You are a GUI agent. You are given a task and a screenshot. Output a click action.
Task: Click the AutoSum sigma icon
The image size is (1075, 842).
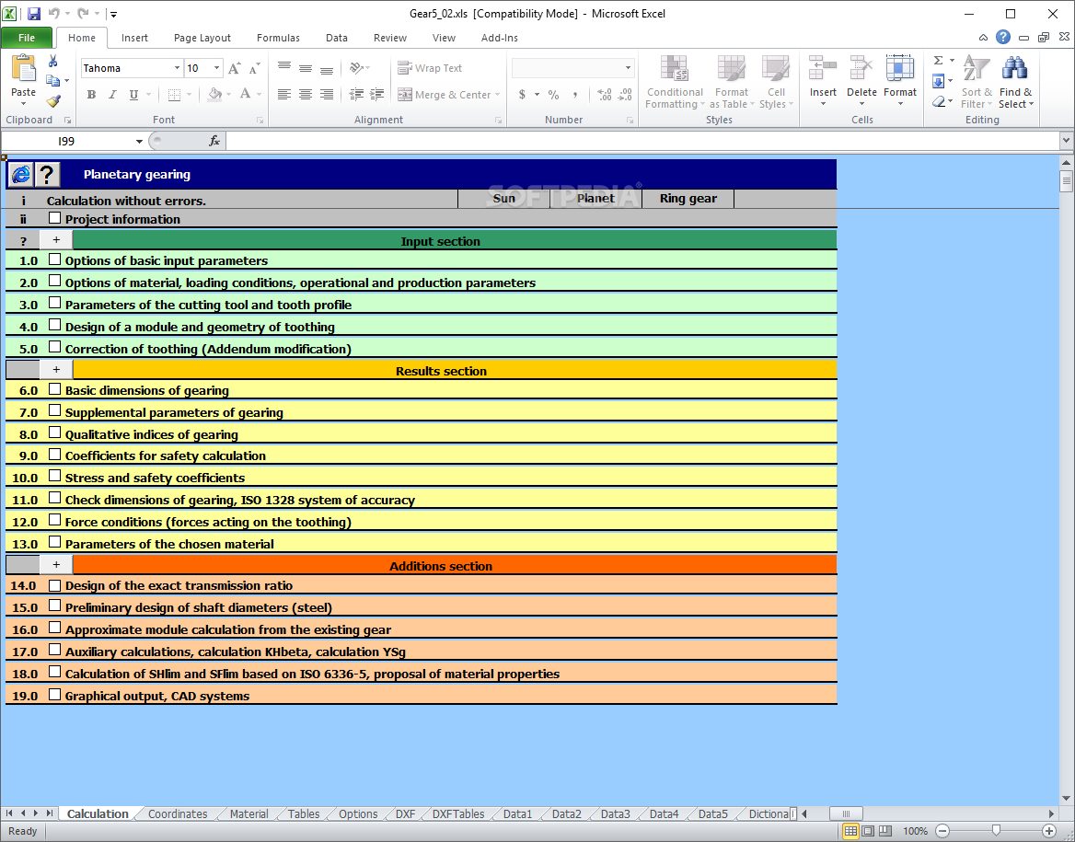939,61
